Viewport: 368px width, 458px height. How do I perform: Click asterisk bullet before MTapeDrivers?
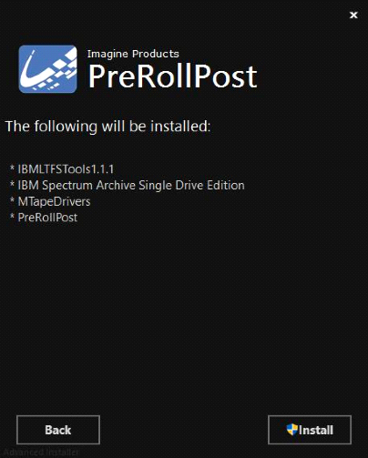[x=12, y=200]
